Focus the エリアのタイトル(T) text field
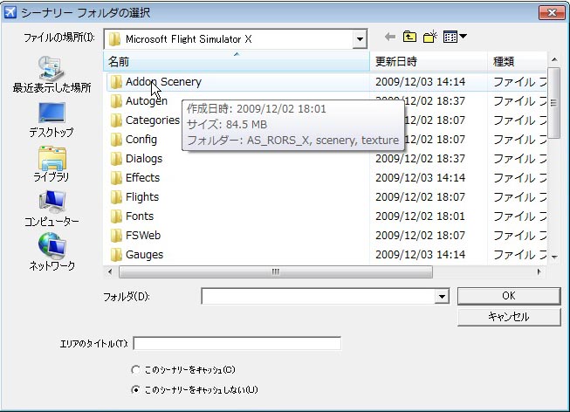Screen dimensions: 570x412 point(237,343)
